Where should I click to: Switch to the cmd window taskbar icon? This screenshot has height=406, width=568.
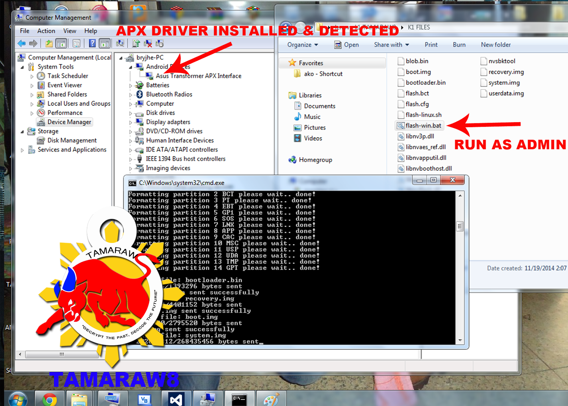(239, 400)
